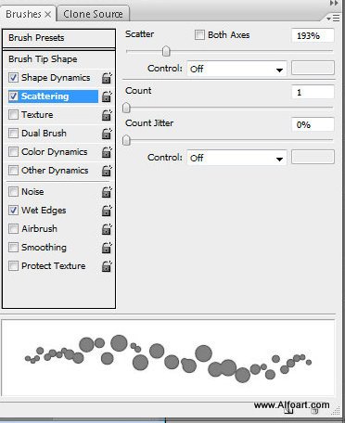Click the lock icon beside Color Dynamics

click(x=107, y=152)
